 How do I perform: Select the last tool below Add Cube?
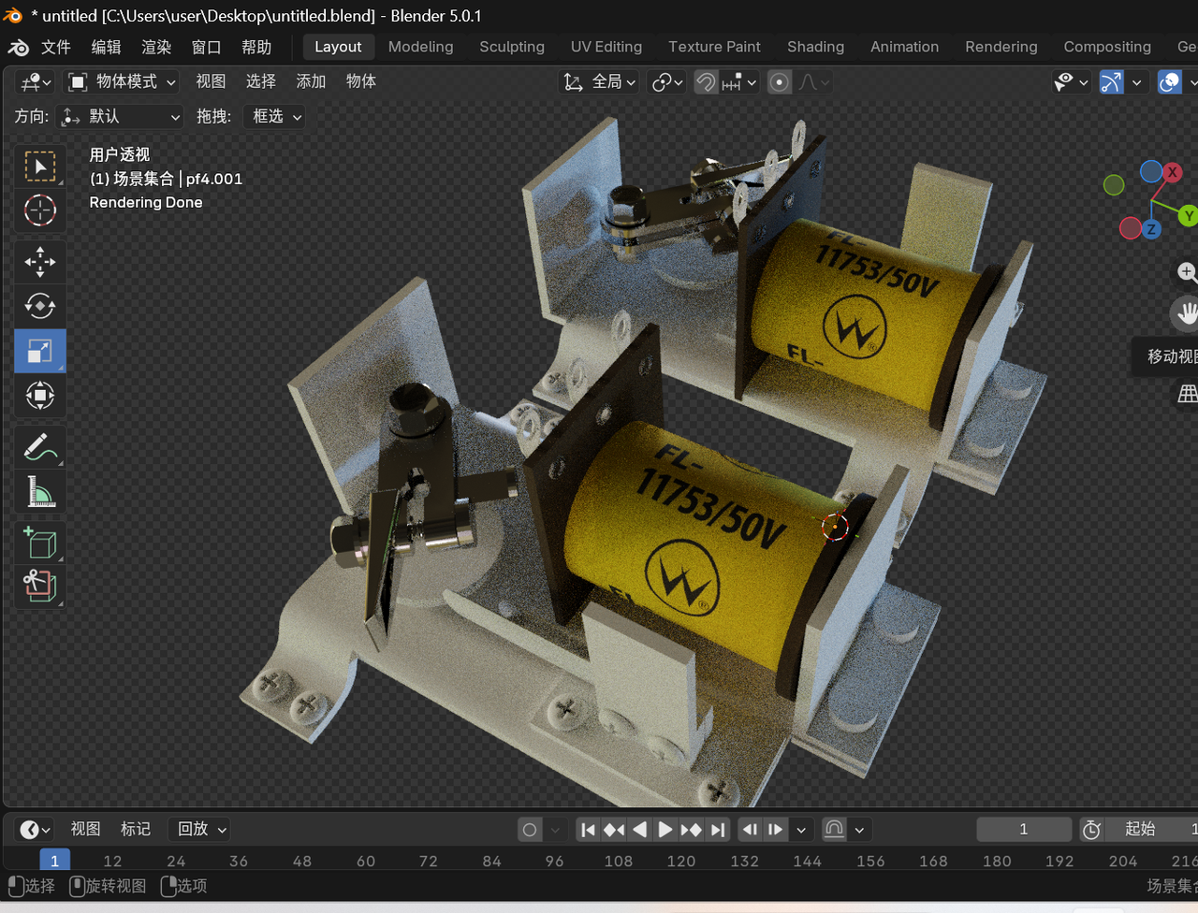pyautogui.click(x=40, y=587)
